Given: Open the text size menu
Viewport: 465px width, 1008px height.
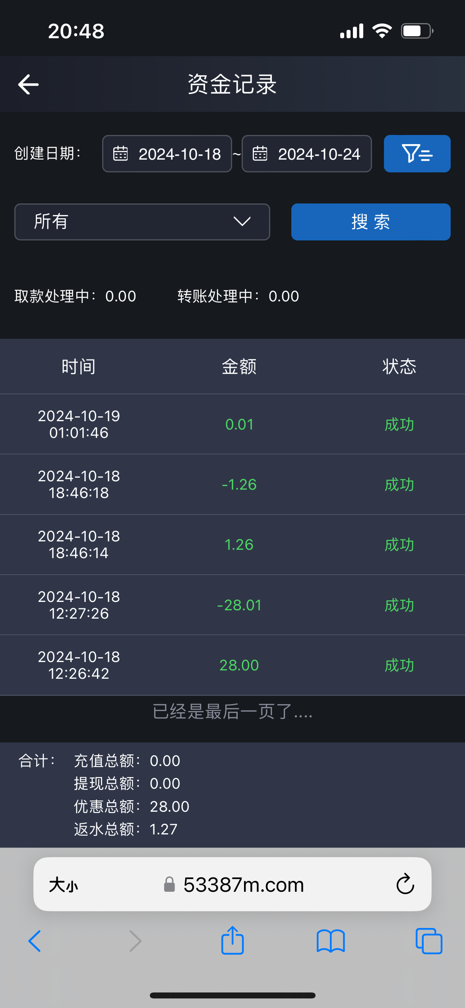Looking at the screenshot, I should 64,885.
